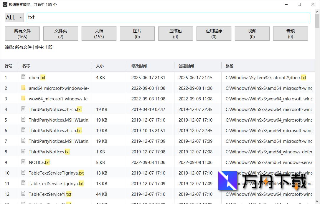The height and width of the screenshot is (204, 320).
Task: Sort by 修改时间 column header
Action: click(139, 66)
